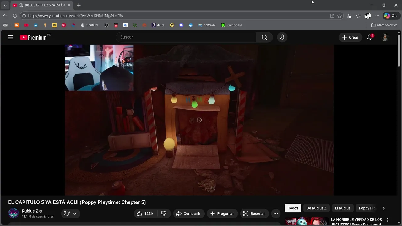Open the Favorites list toolbar icon
Image resolution: width=402 pixels, height=226 pixels.
tap(358, 16)
